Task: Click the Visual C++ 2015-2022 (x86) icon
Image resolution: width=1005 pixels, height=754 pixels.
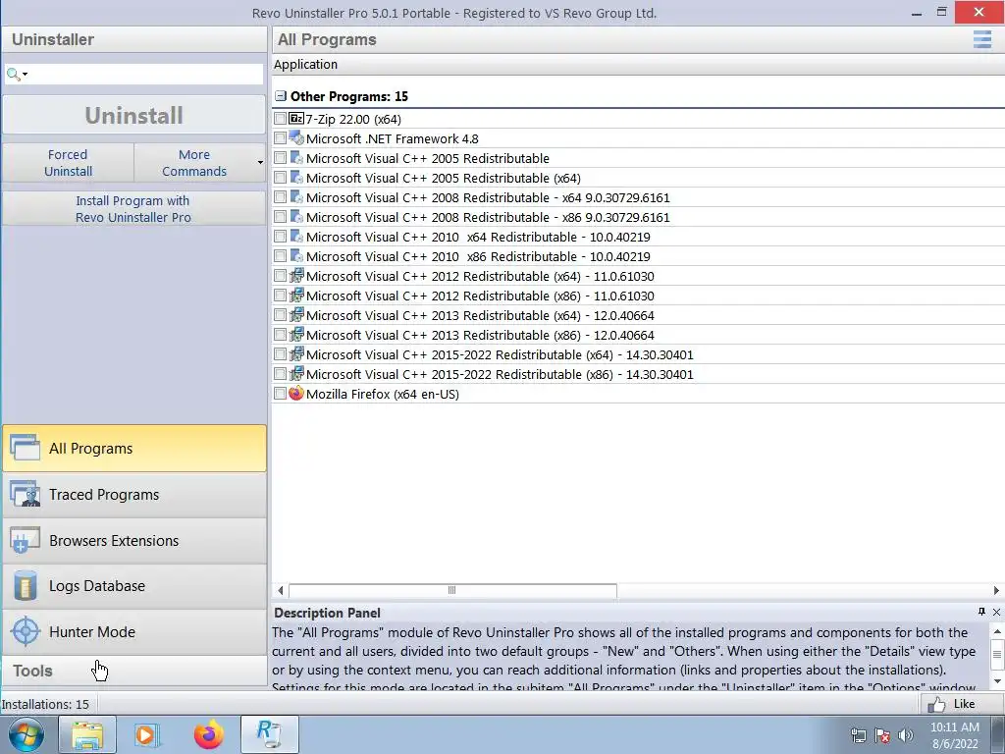Action: [x=296, y=373]
